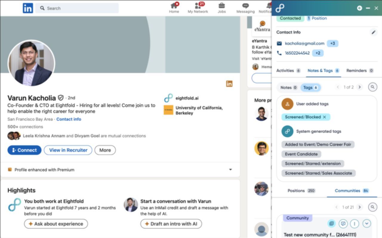Open Messaging from the navigation bar
Screen dimensions: 382x238
pyautogui.click(x=245, y=8)
